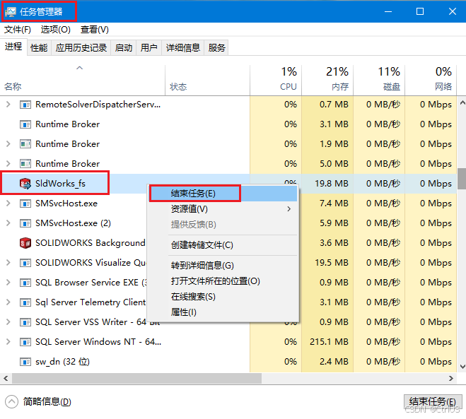Toggle sort order via name column arrow
This screenshot has height=419, width=466.
(x=79, y=68)
